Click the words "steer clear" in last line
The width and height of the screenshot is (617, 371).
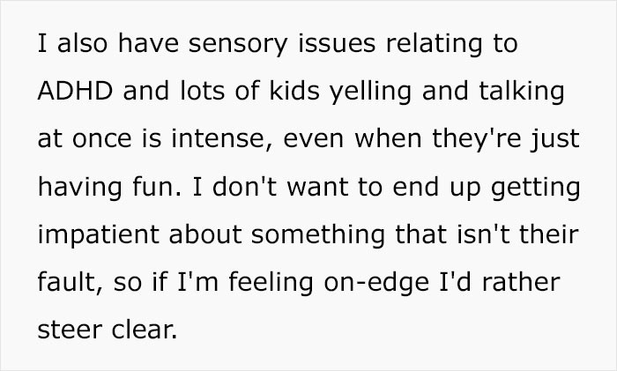(107, 330)
